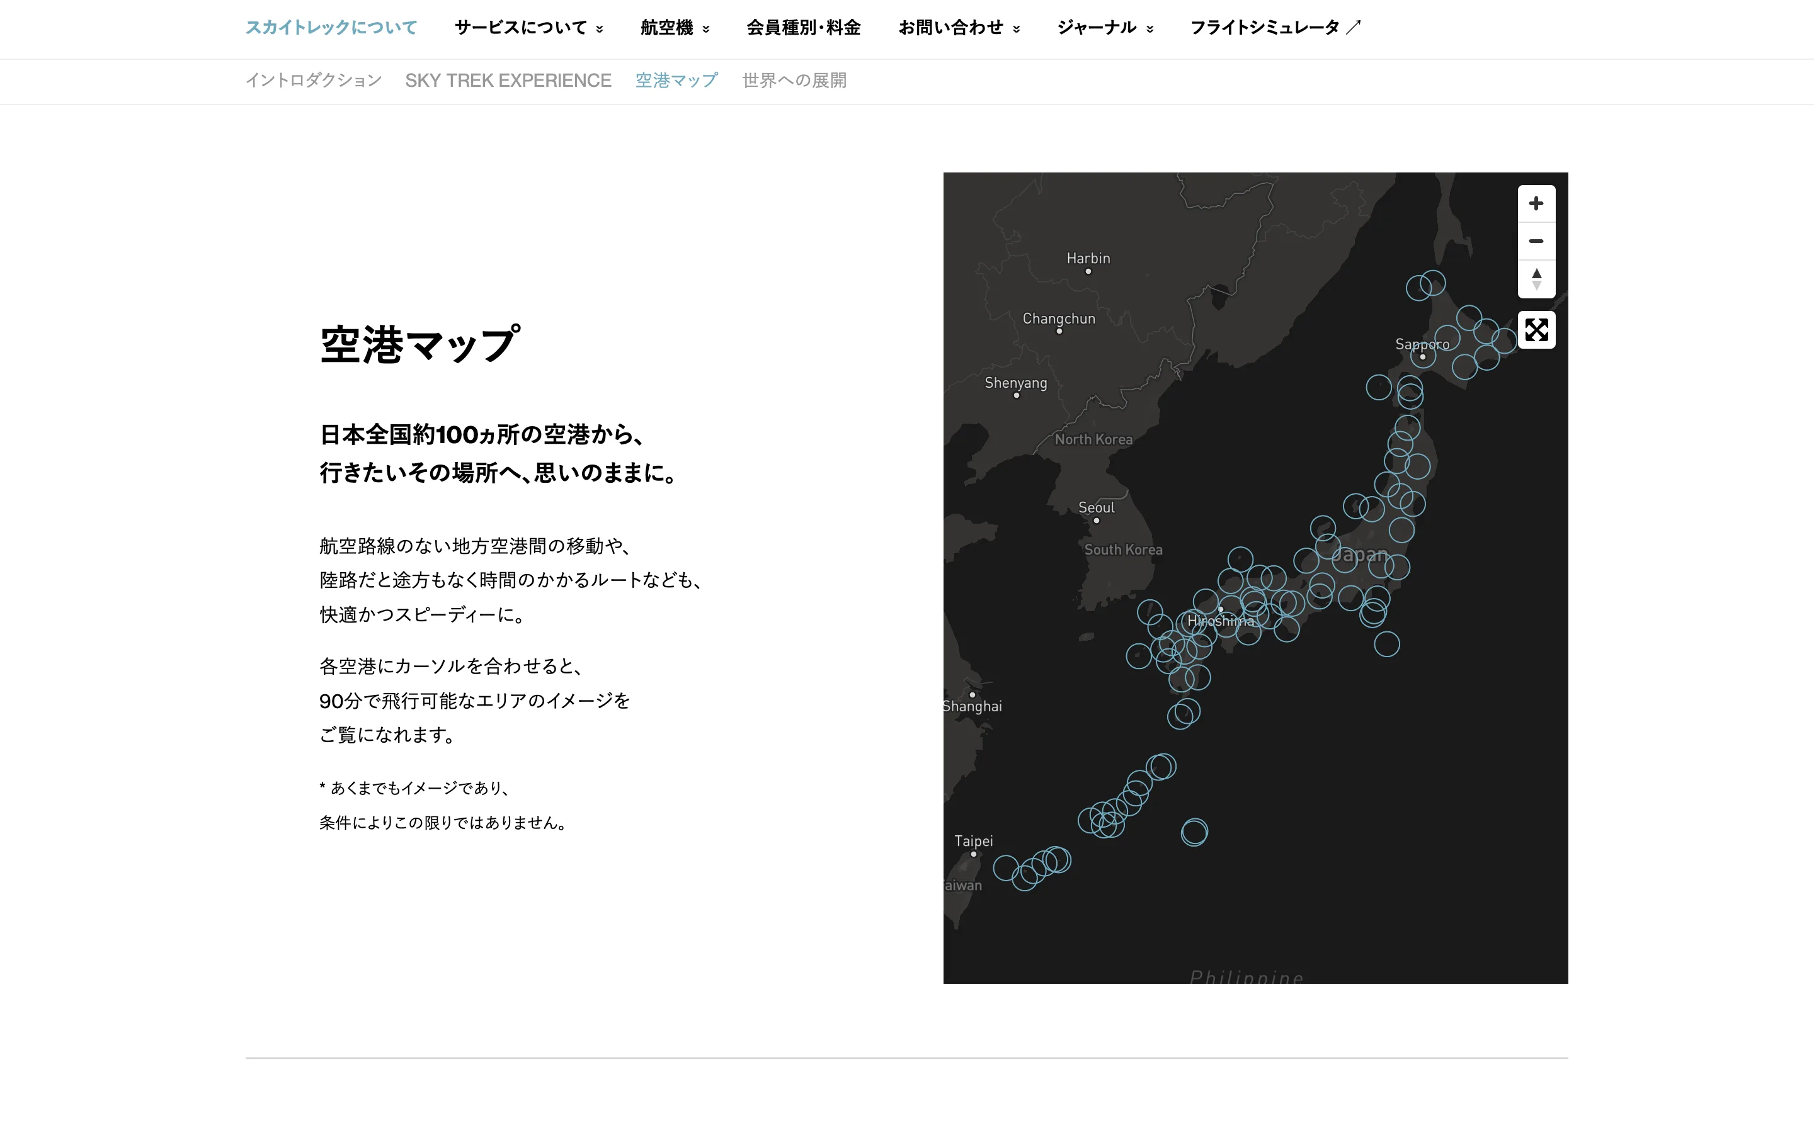This screenshot has height=1133, width=1814.
Task: Select the 空港マップ sub-navigation tab
Action: [x=676, y=80]
